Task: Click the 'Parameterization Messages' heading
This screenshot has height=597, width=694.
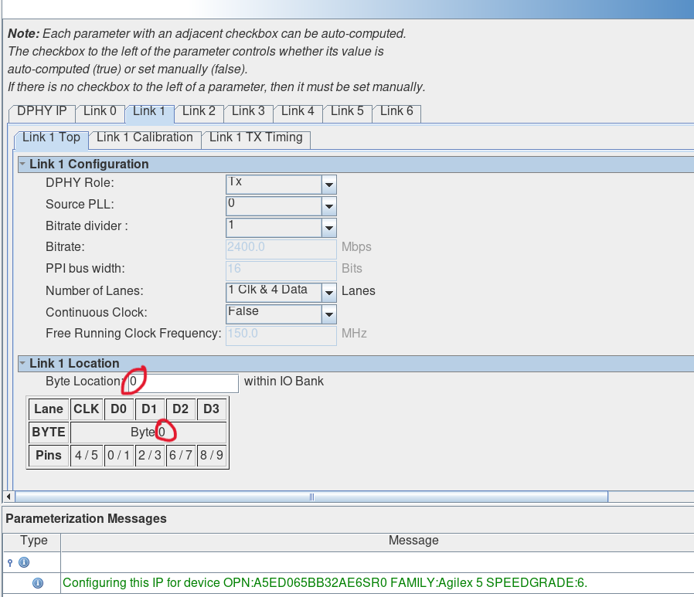Action: click(x=86, y=519)
